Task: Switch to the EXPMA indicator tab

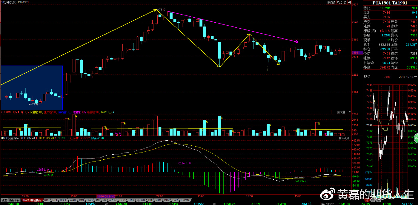Action: (x=185, y=200)
